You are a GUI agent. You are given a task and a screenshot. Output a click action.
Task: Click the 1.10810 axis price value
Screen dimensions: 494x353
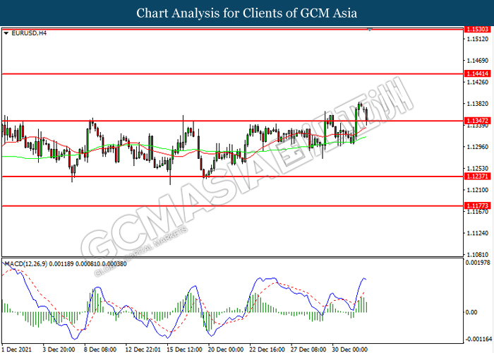pos(478,254)
